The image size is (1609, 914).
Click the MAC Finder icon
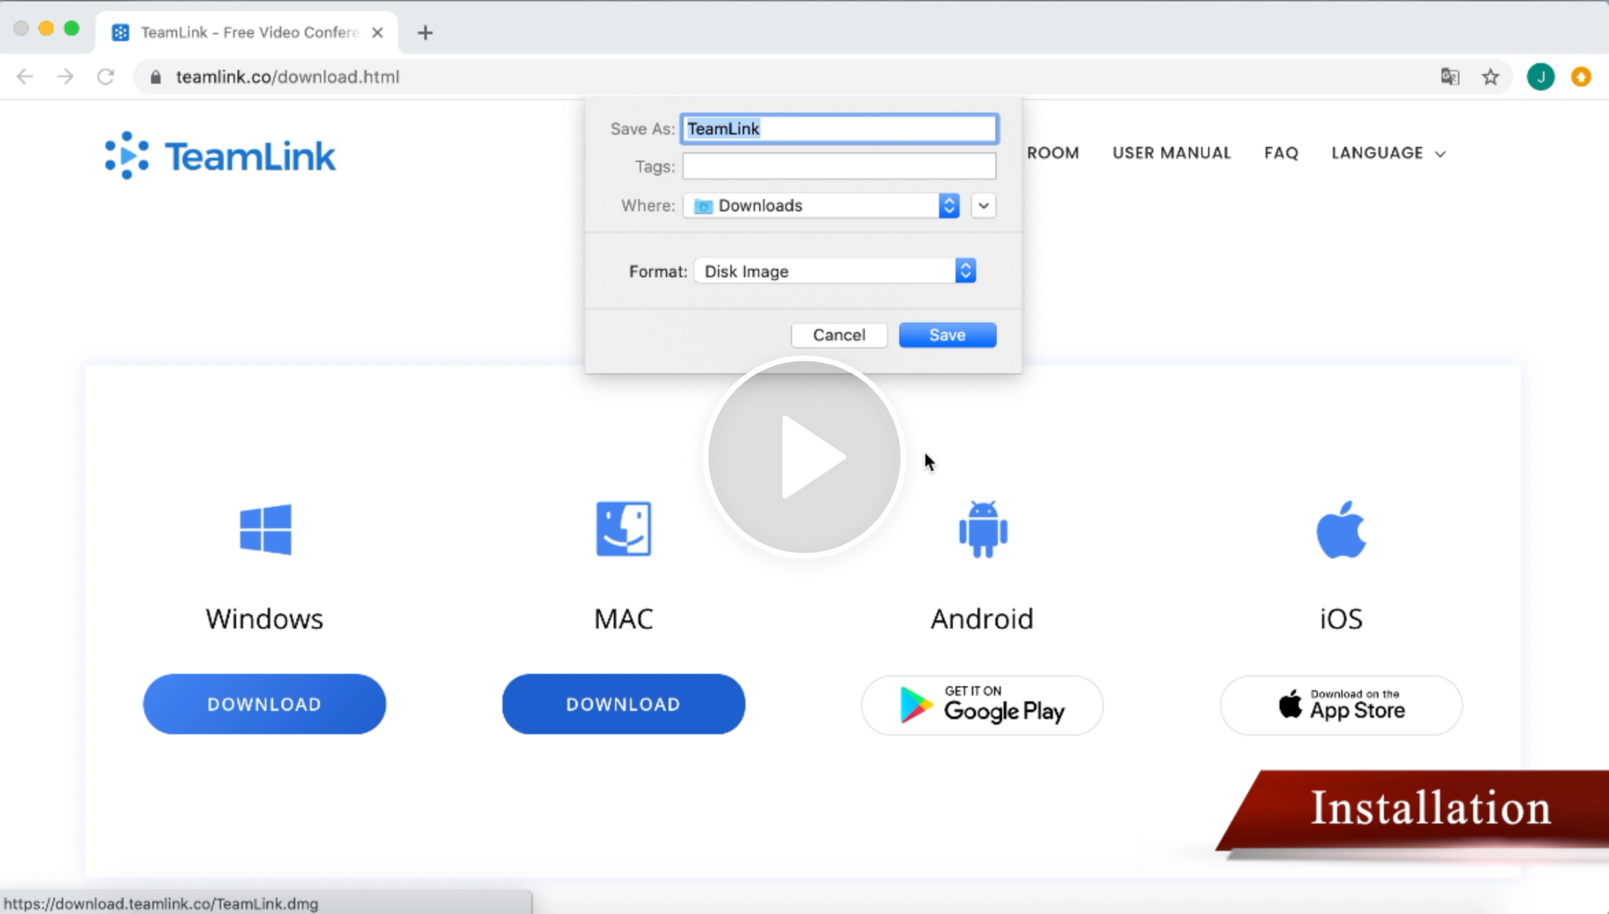[x=622, y=527]
